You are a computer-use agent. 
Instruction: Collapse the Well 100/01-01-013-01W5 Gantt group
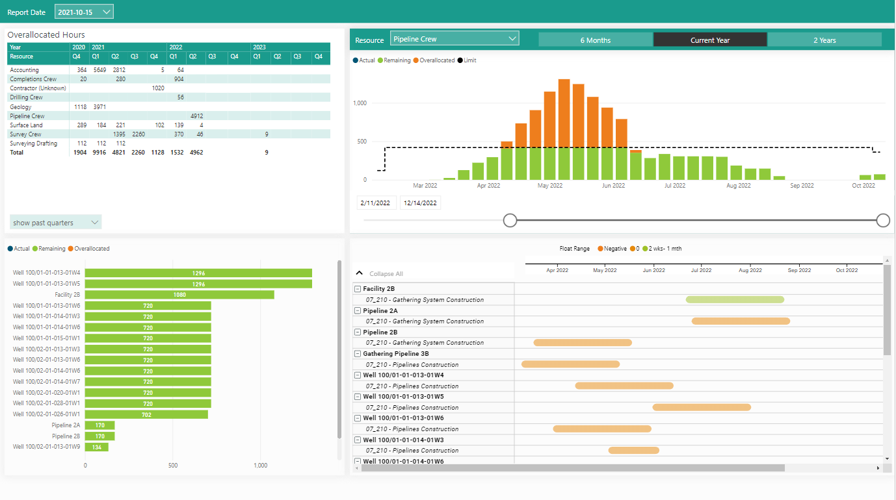click(358, 397)
